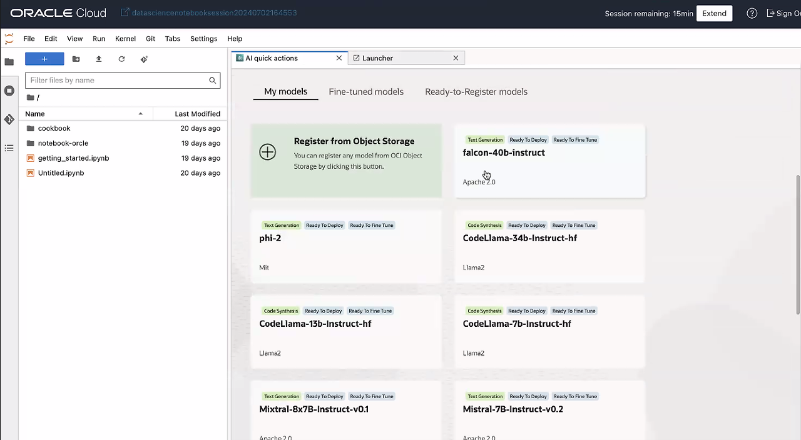Open the Mistral-7B-Instruct-v0.2 model card
801x440 pixels.
[550, 410]
